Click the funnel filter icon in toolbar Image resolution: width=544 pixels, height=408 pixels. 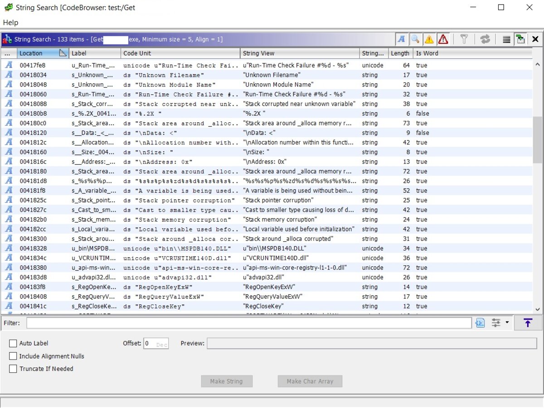464,39
